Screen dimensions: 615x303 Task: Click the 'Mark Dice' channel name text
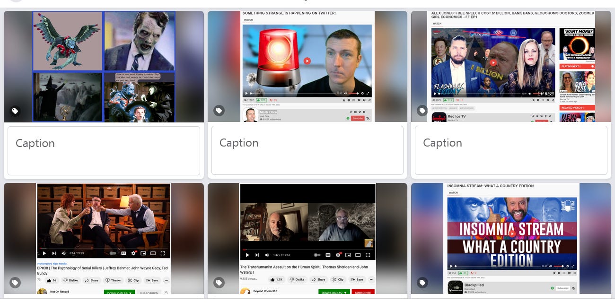click(x=268, y=112)
